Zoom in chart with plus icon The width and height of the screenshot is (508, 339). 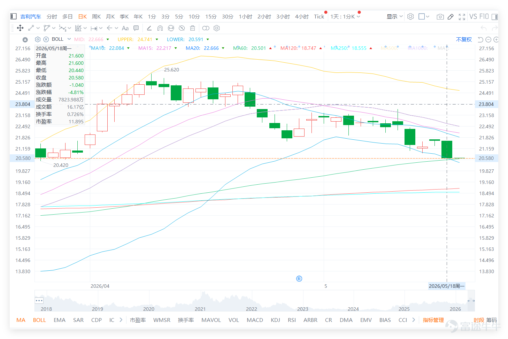point(496,40)
